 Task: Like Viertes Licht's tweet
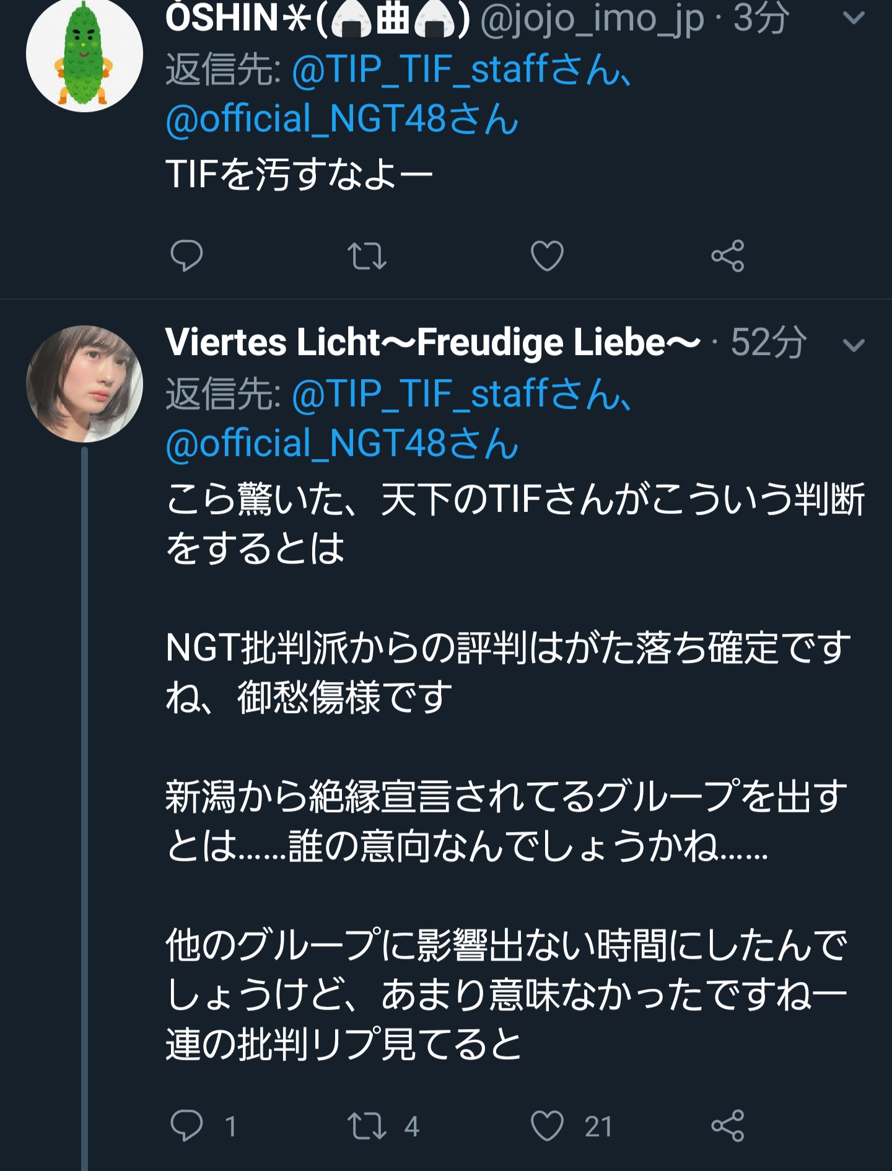coord(547,1126)
